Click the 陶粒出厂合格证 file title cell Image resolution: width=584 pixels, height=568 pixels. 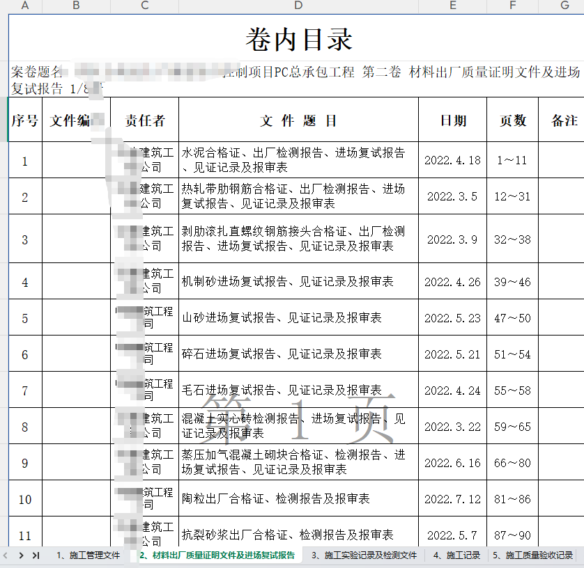click(x=298, y=499)
